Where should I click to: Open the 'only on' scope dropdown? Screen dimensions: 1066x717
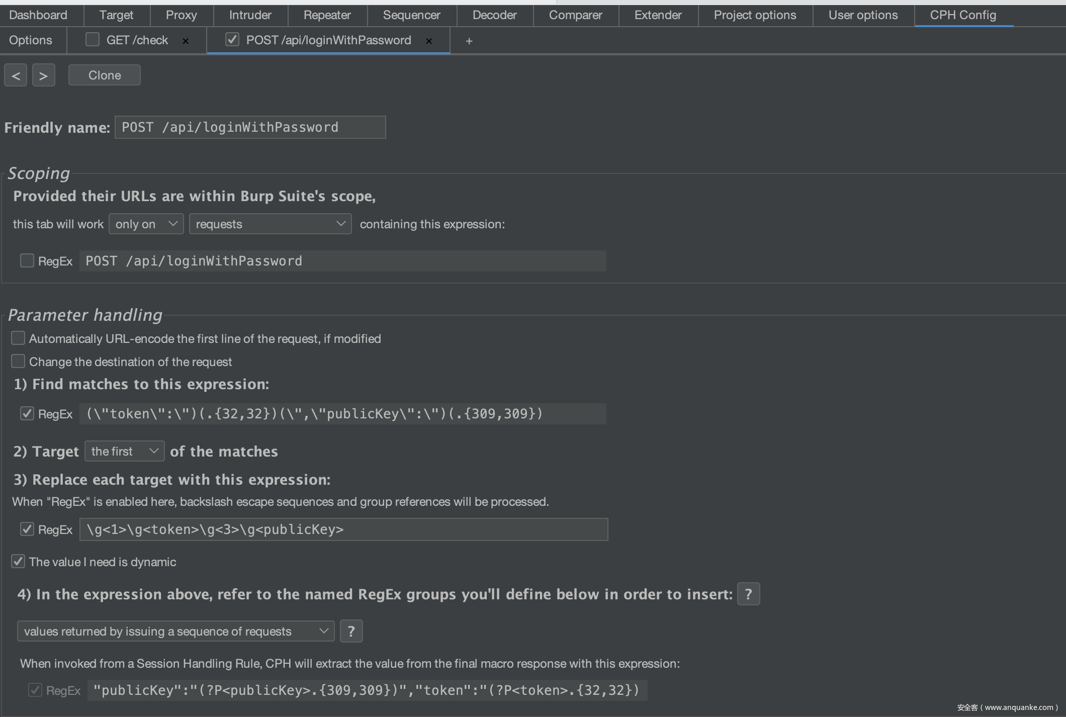tap(146, 224)
